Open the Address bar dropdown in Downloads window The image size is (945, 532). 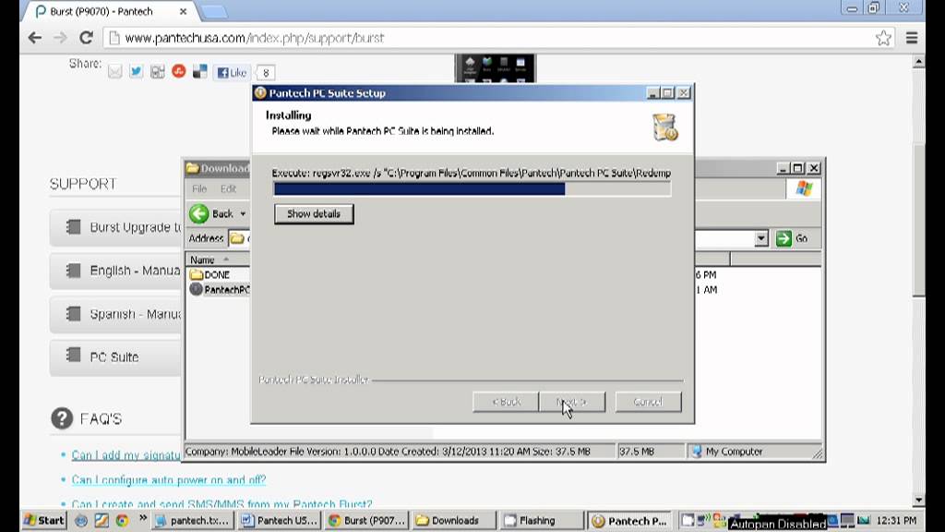tap(761, 237)
